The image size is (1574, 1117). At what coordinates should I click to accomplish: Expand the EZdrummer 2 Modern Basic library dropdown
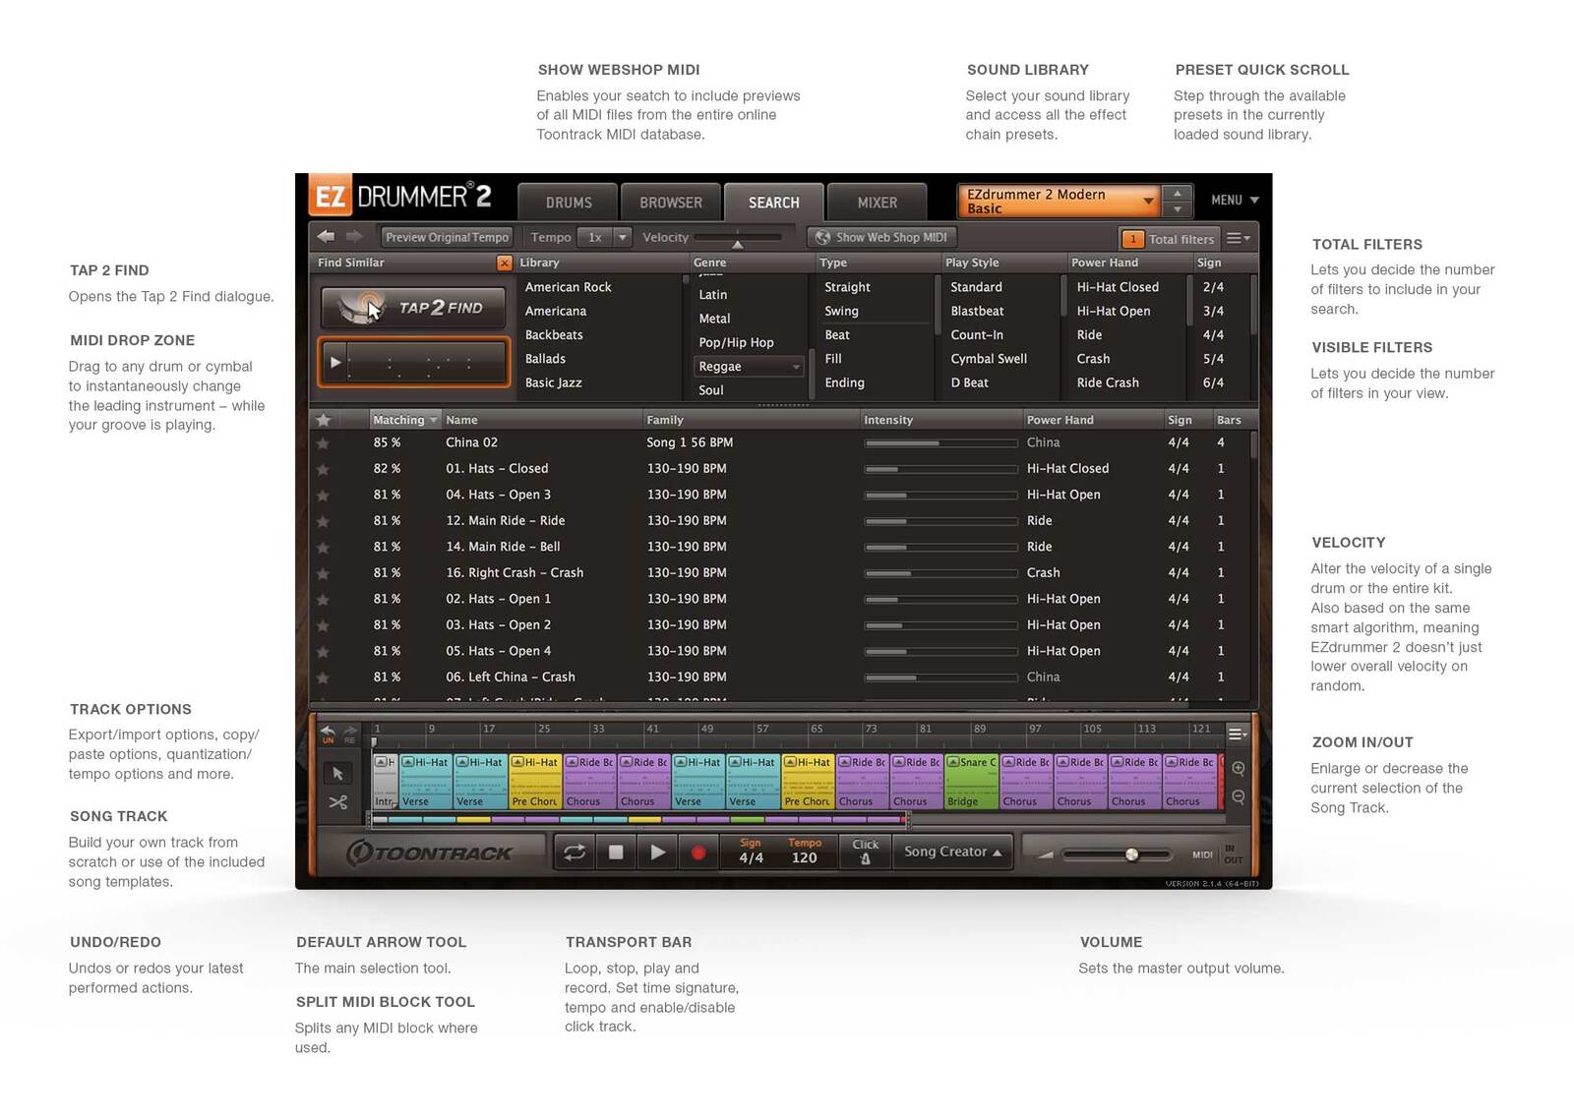tap(1147, 202)
